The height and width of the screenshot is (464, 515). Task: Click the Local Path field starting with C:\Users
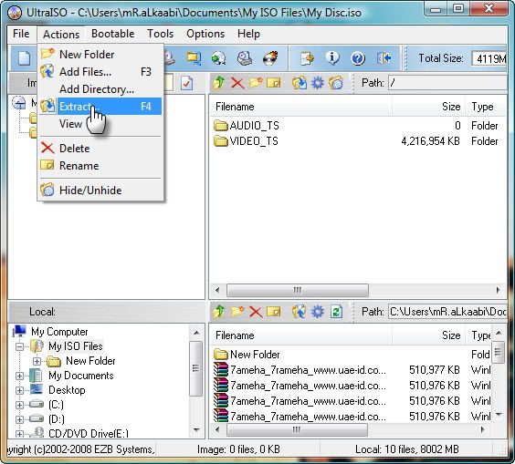448,312
